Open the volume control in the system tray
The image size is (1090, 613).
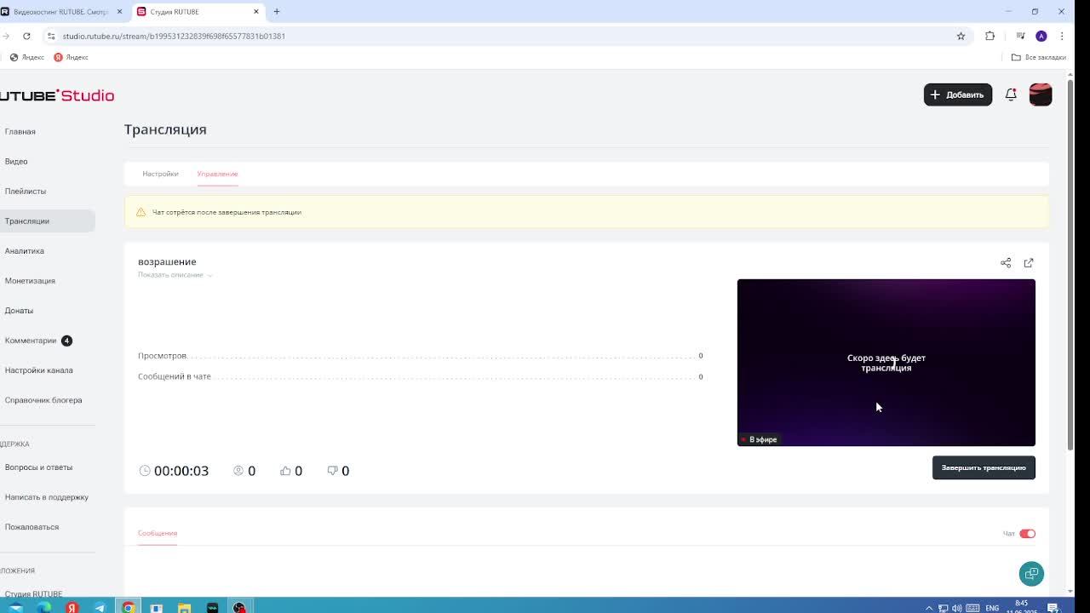click(957, 608)
